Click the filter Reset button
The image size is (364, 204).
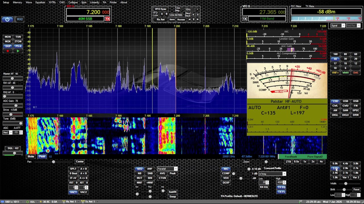[x=356, y=190]
